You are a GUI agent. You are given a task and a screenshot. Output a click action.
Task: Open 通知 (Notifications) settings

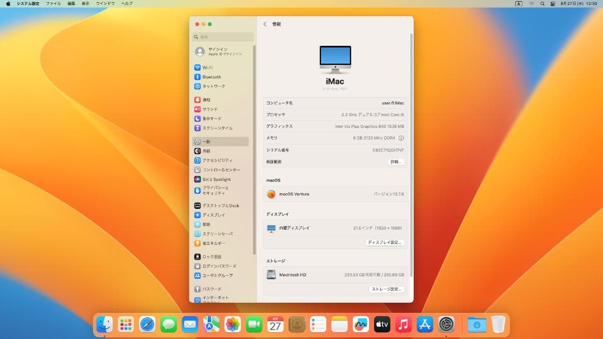[208, 99]
